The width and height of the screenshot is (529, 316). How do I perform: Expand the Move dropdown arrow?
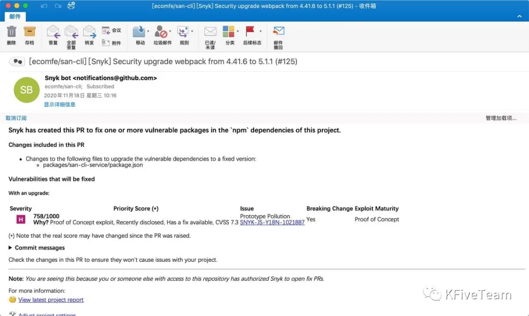click(x=148, y=31)
